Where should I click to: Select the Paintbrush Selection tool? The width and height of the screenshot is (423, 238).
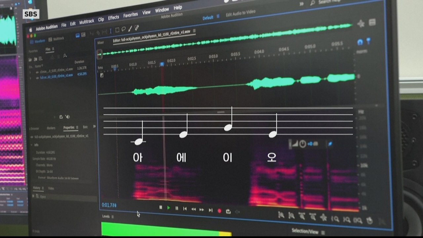(x=130, y=28)
